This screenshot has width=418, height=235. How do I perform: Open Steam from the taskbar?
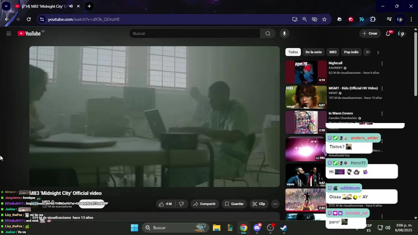284,228
